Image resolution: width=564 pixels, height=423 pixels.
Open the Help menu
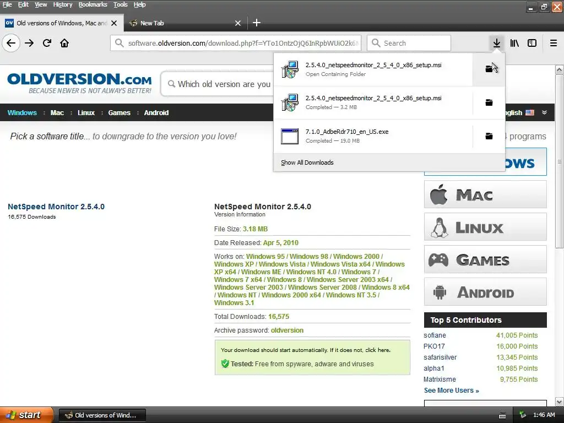139,4
